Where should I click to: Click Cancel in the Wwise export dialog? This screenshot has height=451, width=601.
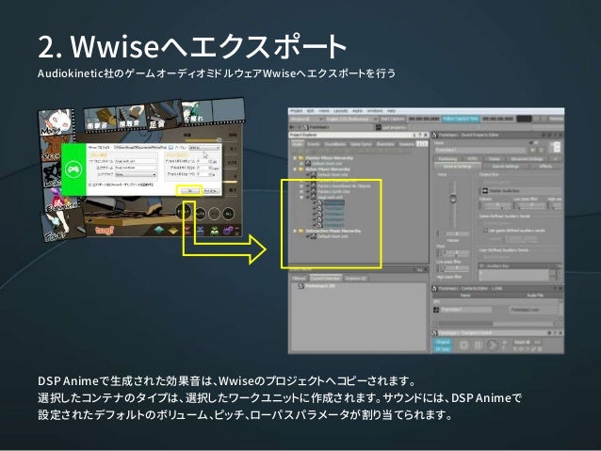211,191
